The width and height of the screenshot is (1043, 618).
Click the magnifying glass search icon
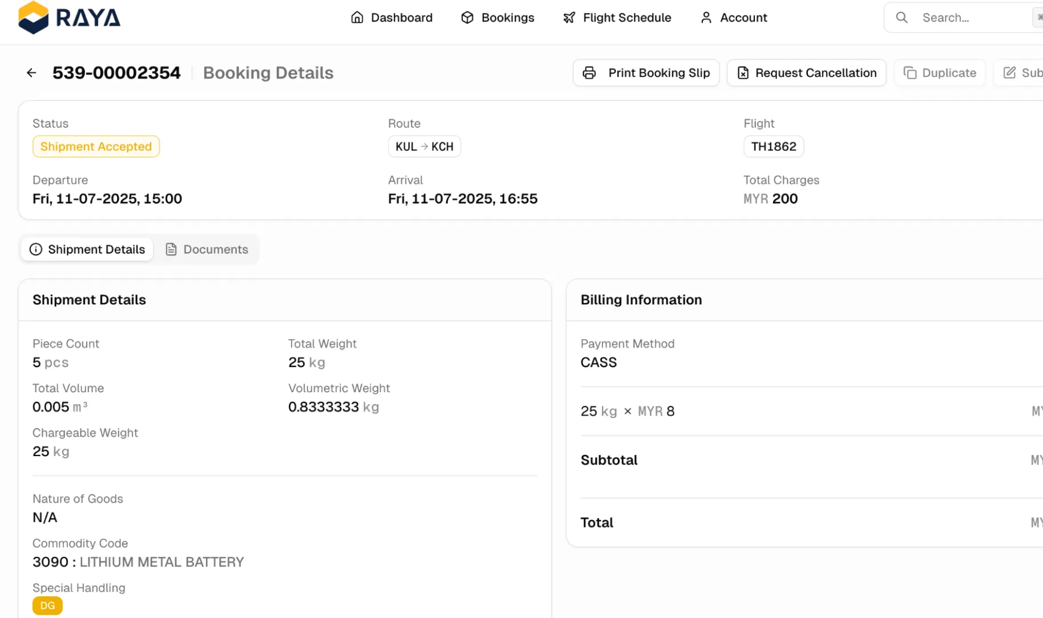[901, 18]
